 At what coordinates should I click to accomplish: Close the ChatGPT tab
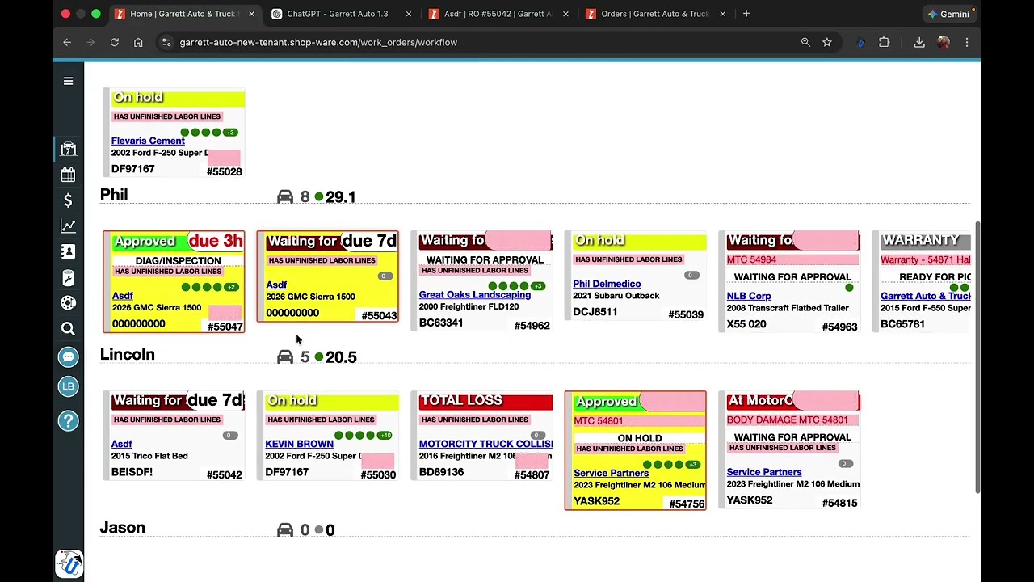[409, 14]
